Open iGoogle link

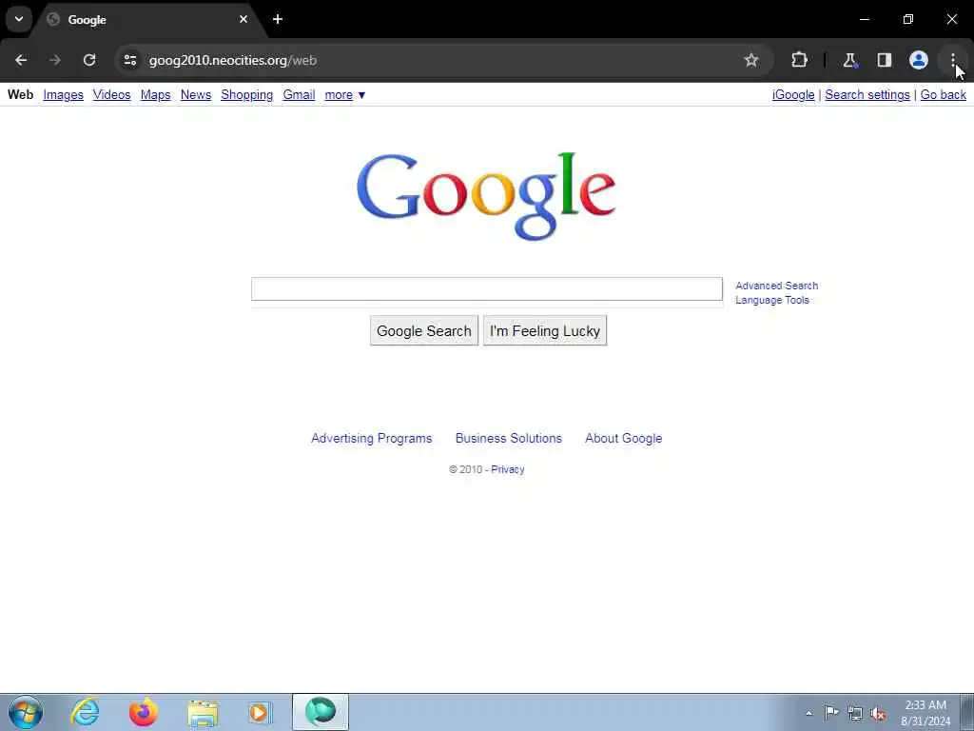pos(793,94)
